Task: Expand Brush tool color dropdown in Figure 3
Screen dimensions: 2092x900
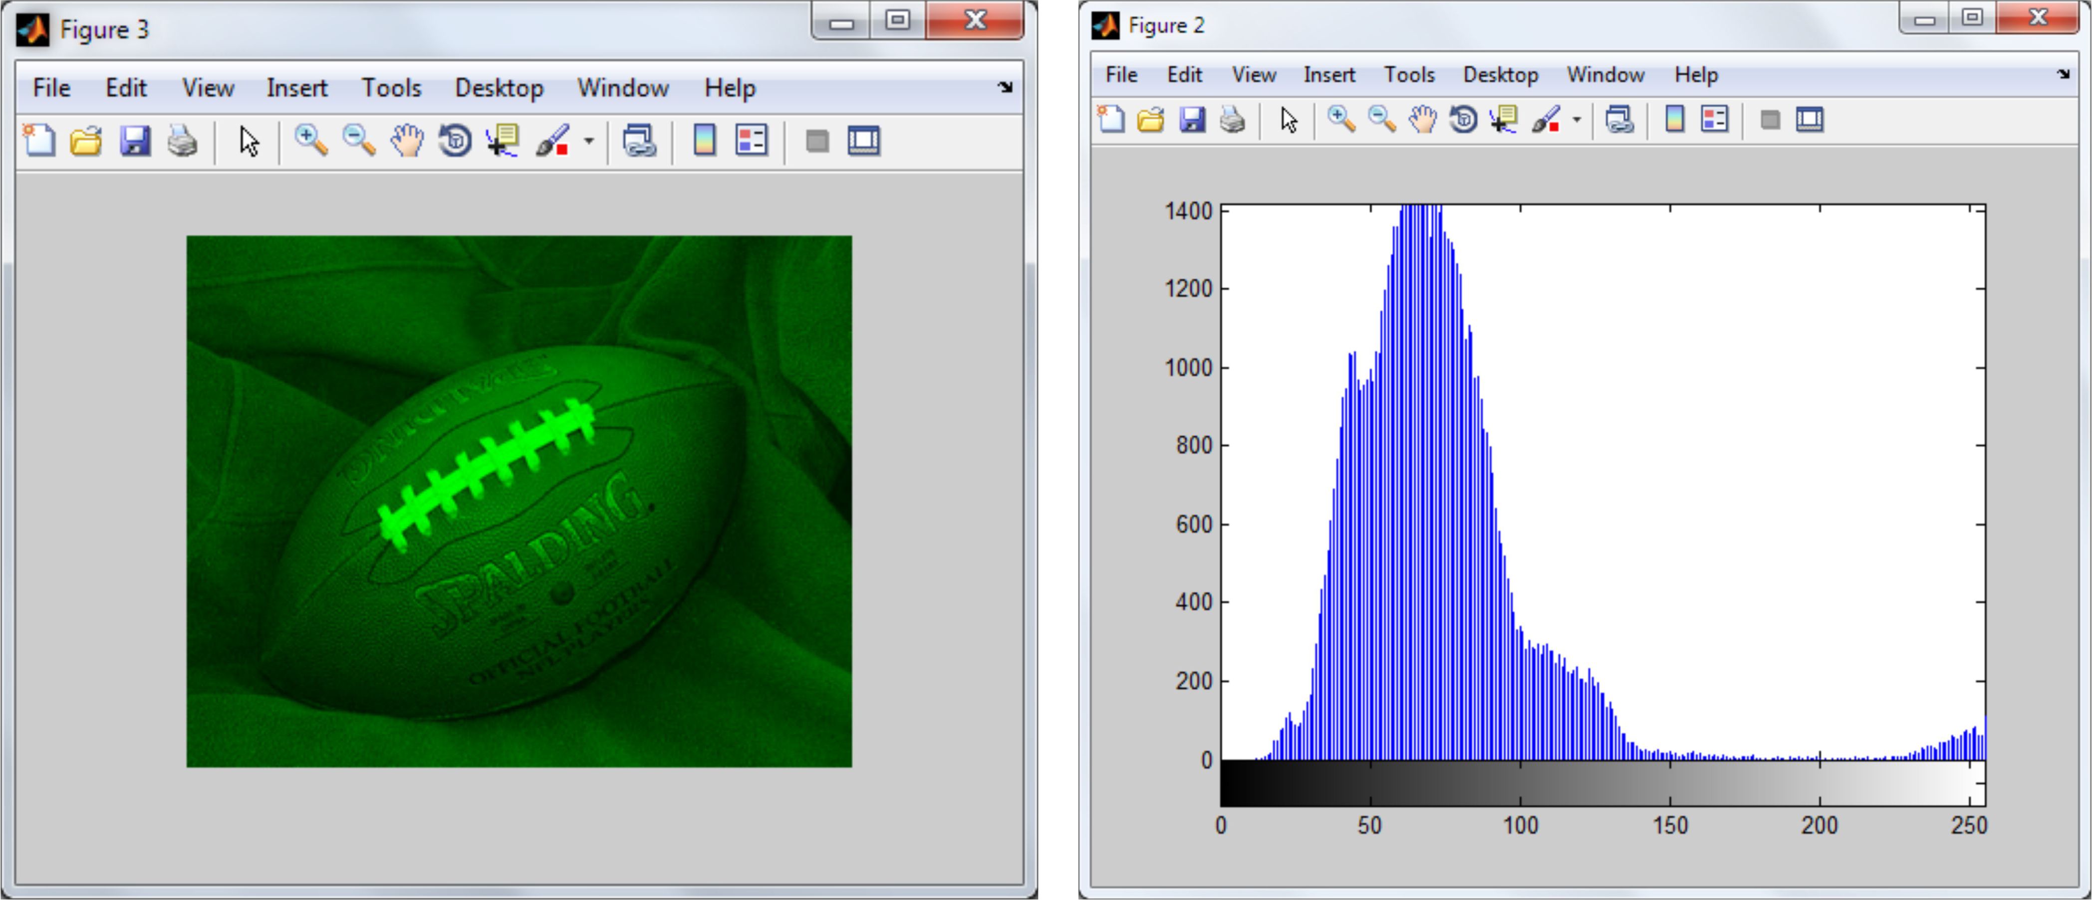Action: (x=589, y=141)
